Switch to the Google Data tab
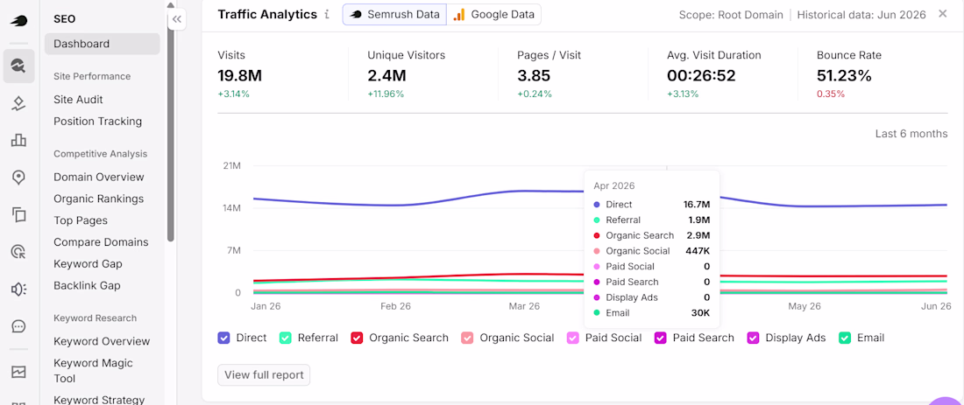 click(493, 14)
